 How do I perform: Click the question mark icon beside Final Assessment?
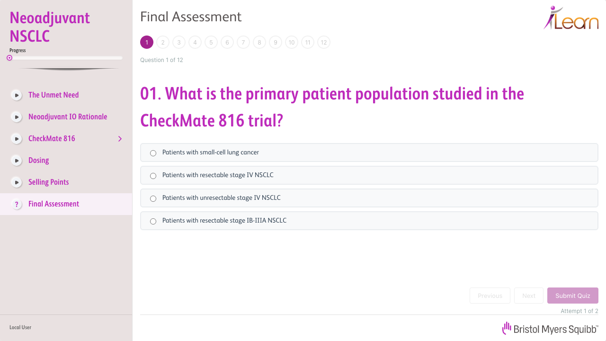(x=17, y=204)
